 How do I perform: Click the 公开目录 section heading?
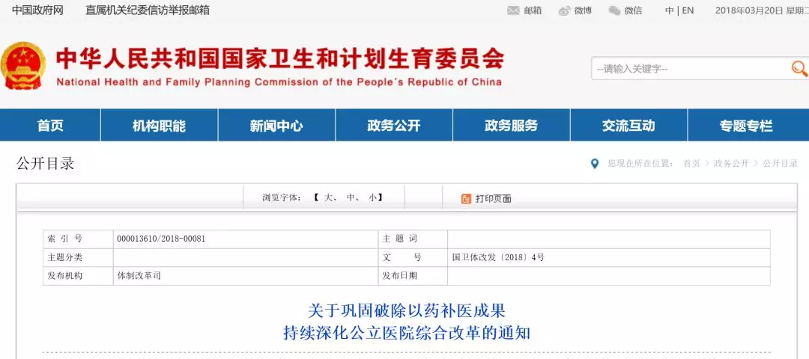46,164
